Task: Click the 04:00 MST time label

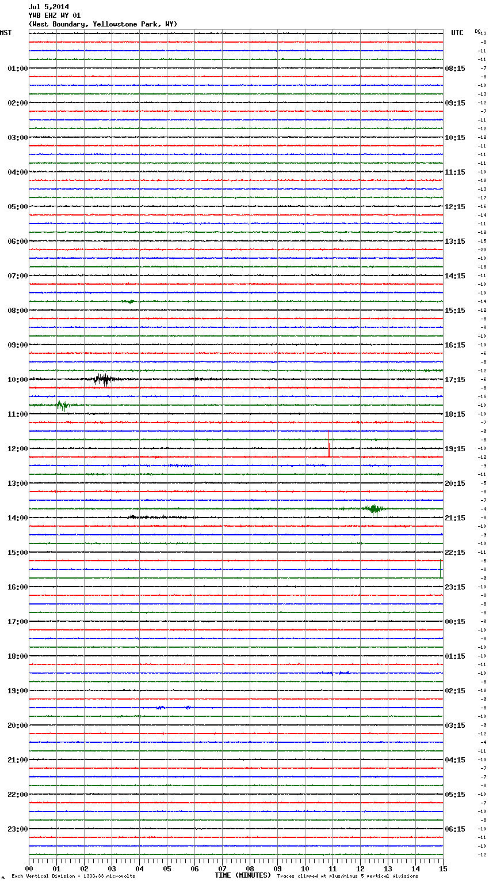Action: [17, 172]
